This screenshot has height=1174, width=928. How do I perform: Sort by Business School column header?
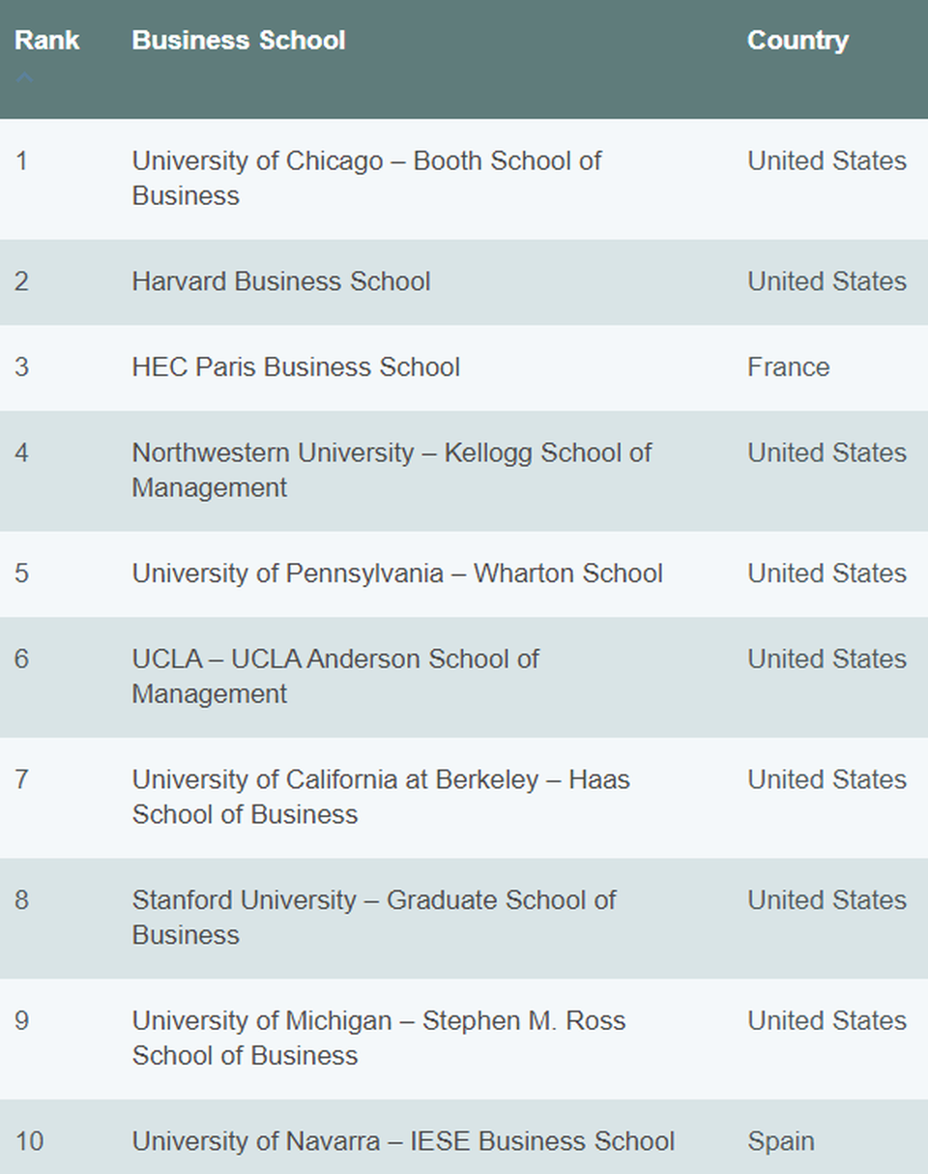pos(238,41)
